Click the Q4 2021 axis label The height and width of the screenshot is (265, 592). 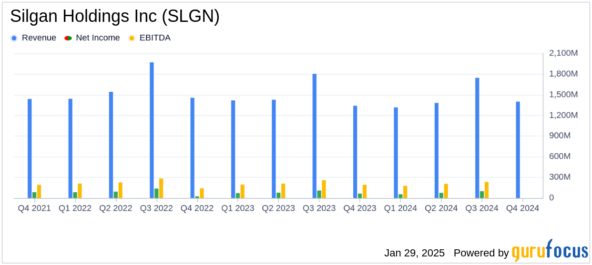[34, 208]
